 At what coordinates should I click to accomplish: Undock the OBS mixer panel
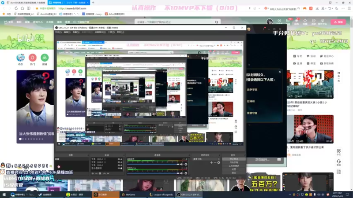coord(189,155)
